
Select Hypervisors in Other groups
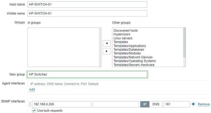122,34
